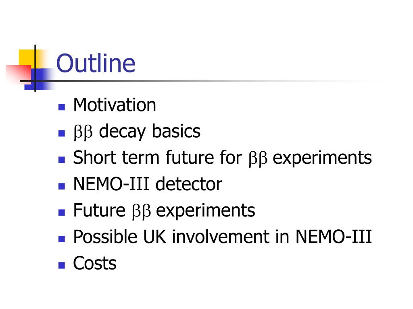The image size is (413, 309).
Task: Click the Outline slide title
Action: pos(96,63)
